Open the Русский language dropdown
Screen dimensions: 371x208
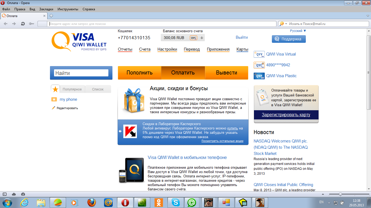(298, 31)
